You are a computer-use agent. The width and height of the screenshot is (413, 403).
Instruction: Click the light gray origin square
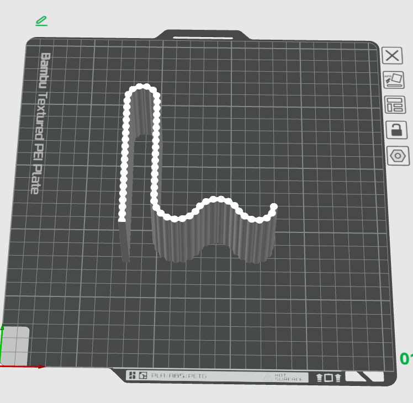15,346
